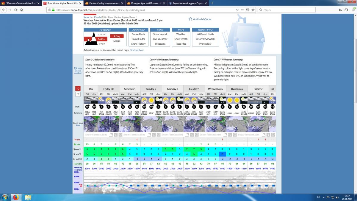Select the 2320 m elevation forecast
Screen dimensions: 357x201
point(102,35)
